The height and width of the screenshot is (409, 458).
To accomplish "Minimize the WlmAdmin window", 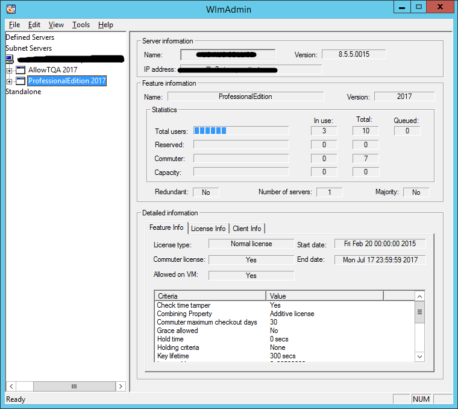I will click(x=402, y=7).
